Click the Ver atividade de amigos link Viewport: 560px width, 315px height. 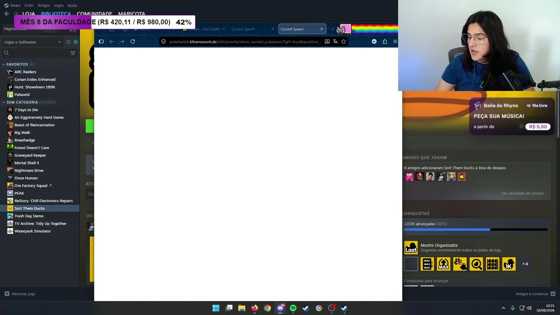[523, 193]
